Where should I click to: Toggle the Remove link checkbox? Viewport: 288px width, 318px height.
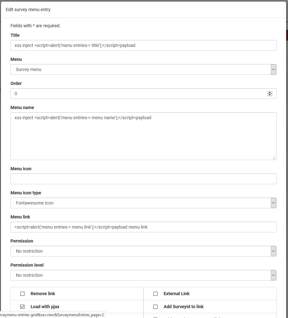pos(23,294)
